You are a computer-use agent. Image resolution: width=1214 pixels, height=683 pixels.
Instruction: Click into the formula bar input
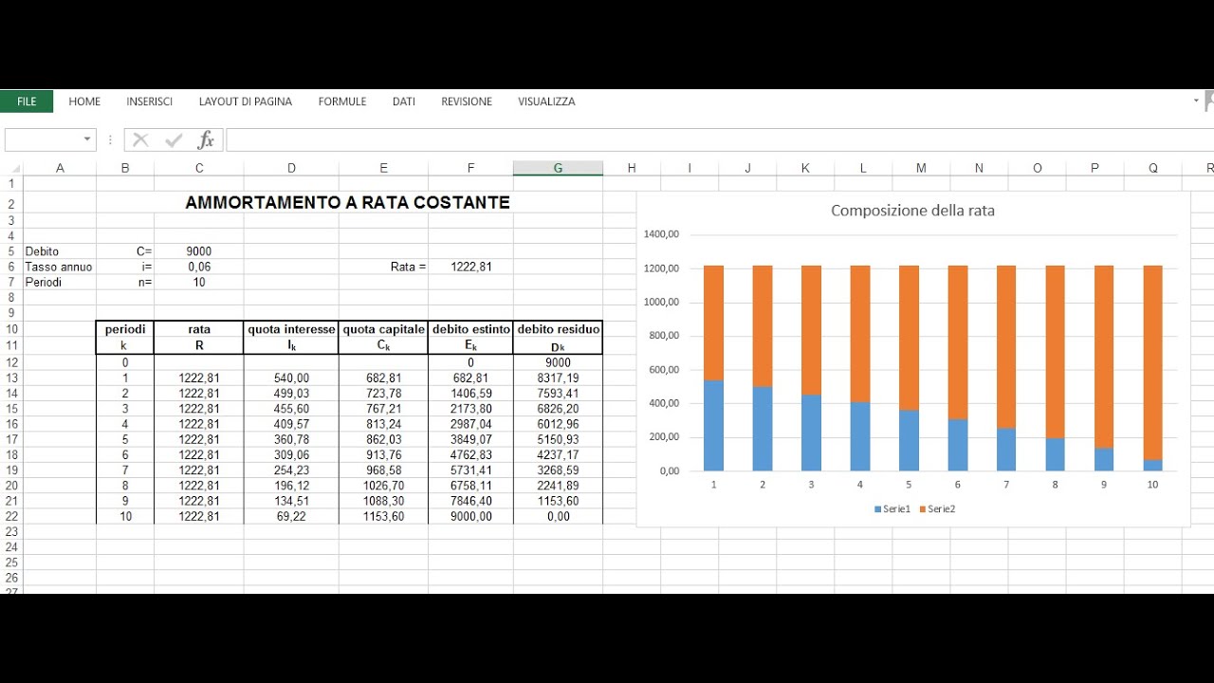(720, 140)
